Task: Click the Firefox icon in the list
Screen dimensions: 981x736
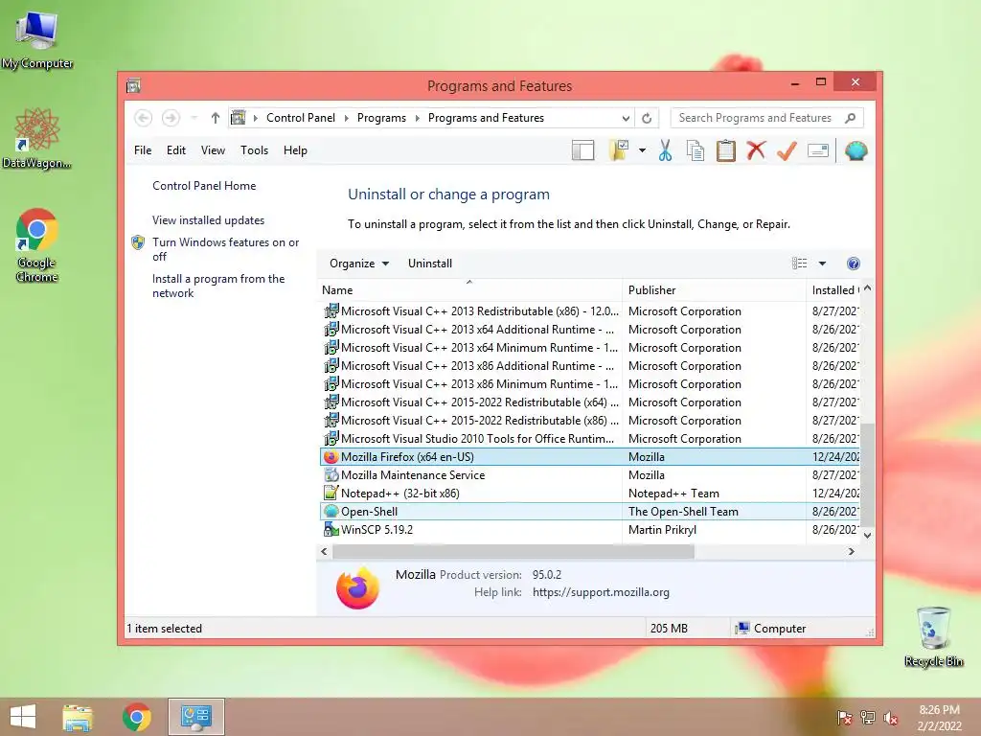Action: point(331,457)
